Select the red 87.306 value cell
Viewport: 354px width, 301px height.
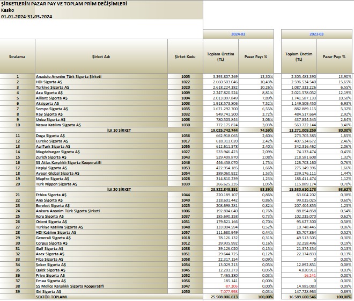pos(221,286)
